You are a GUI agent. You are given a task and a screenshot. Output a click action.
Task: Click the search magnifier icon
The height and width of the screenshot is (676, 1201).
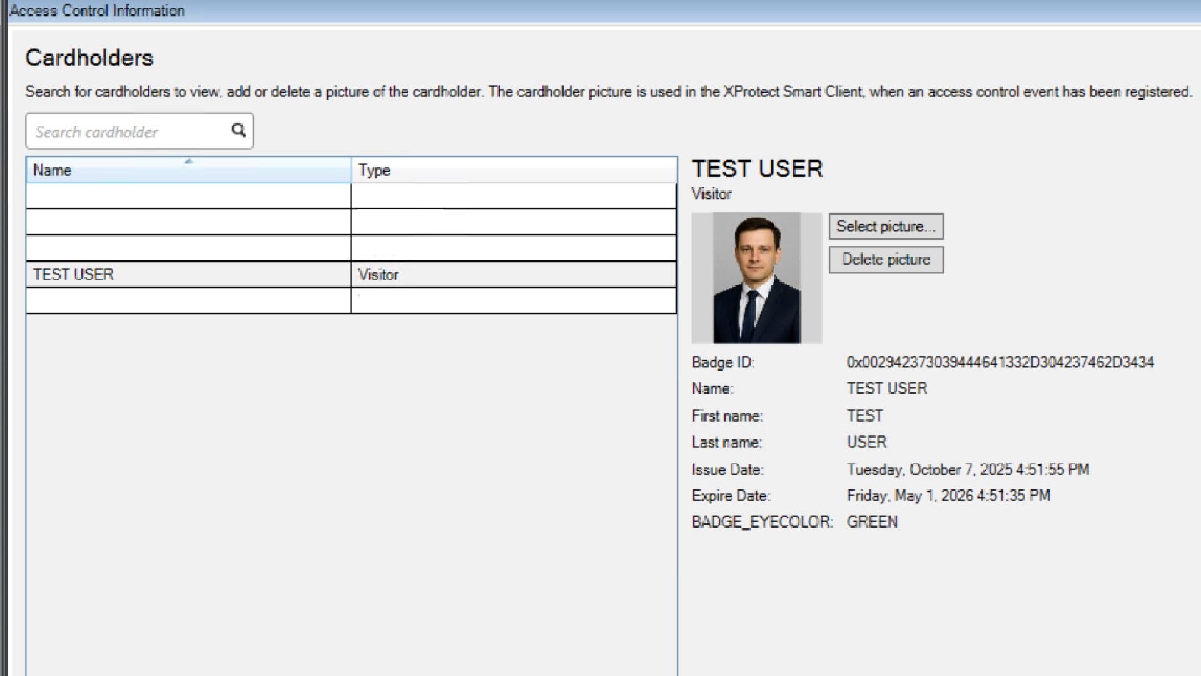coord(238,130)
